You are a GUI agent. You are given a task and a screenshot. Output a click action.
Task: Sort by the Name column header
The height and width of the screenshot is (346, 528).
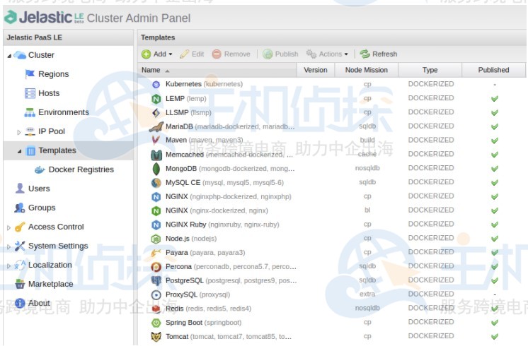coord(217,70)
